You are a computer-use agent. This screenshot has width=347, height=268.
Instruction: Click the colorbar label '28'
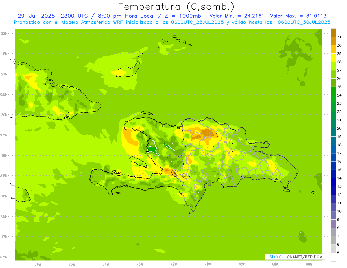click(339, 62)
